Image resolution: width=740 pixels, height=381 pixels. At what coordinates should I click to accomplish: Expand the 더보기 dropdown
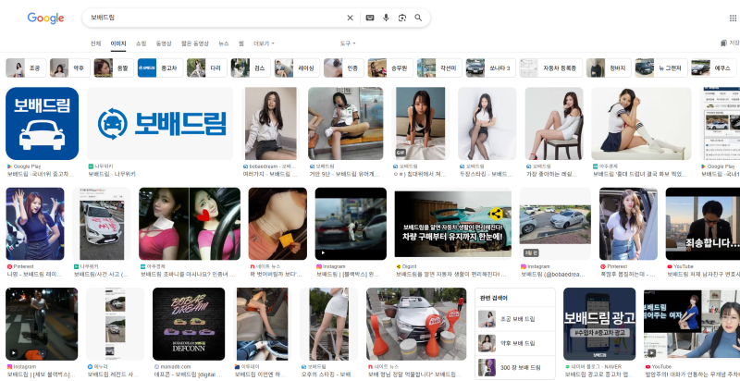(264, 43)
